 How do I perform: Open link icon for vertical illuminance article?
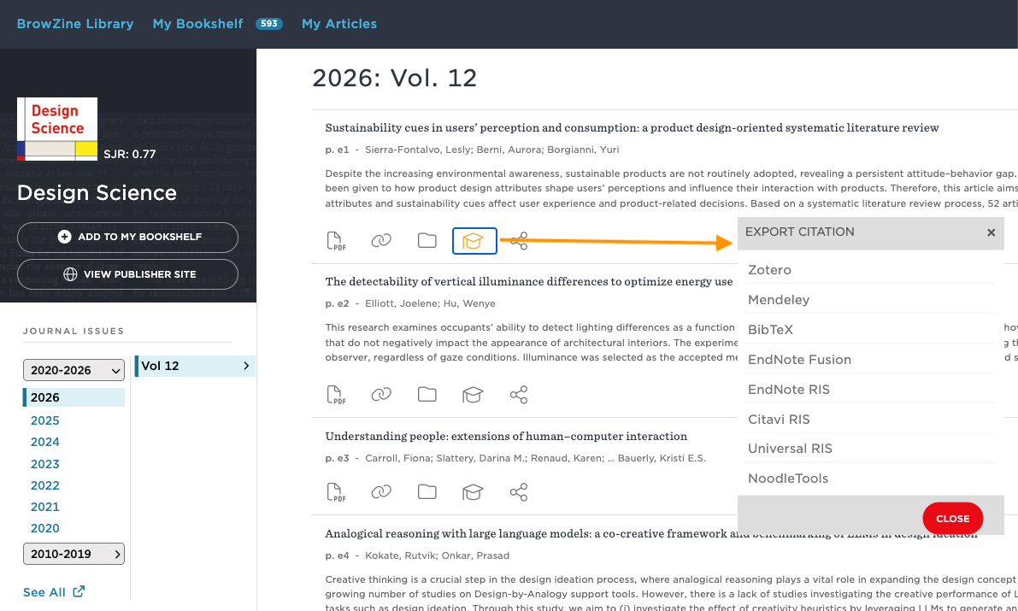(x=381, y=395)
